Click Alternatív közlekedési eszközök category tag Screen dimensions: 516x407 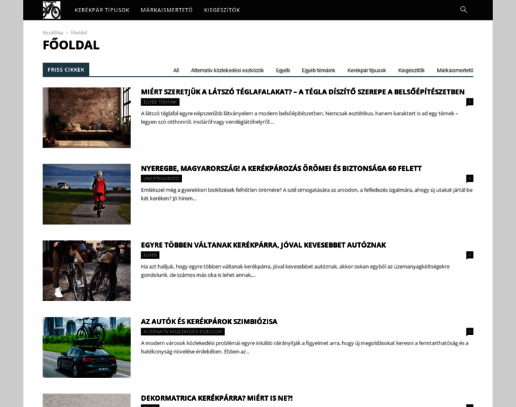tap(183, 332)
